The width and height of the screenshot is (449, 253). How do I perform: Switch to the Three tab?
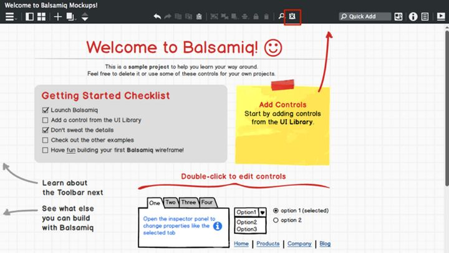pos(188,203)
